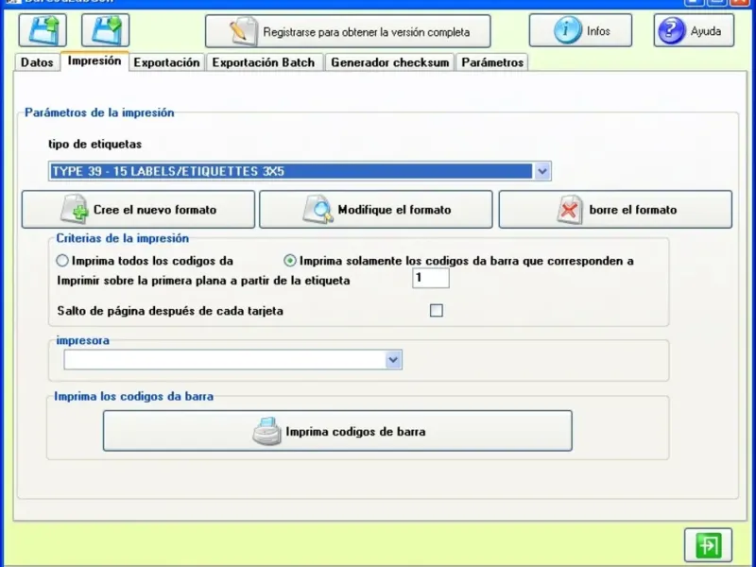Expand the tipo de etiquetas dropdown arrow

click(542, 171)
